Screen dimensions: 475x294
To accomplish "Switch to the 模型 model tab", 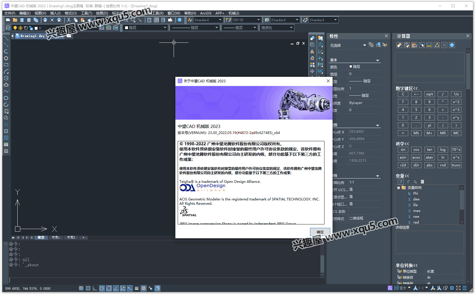I will coord(41,237).
